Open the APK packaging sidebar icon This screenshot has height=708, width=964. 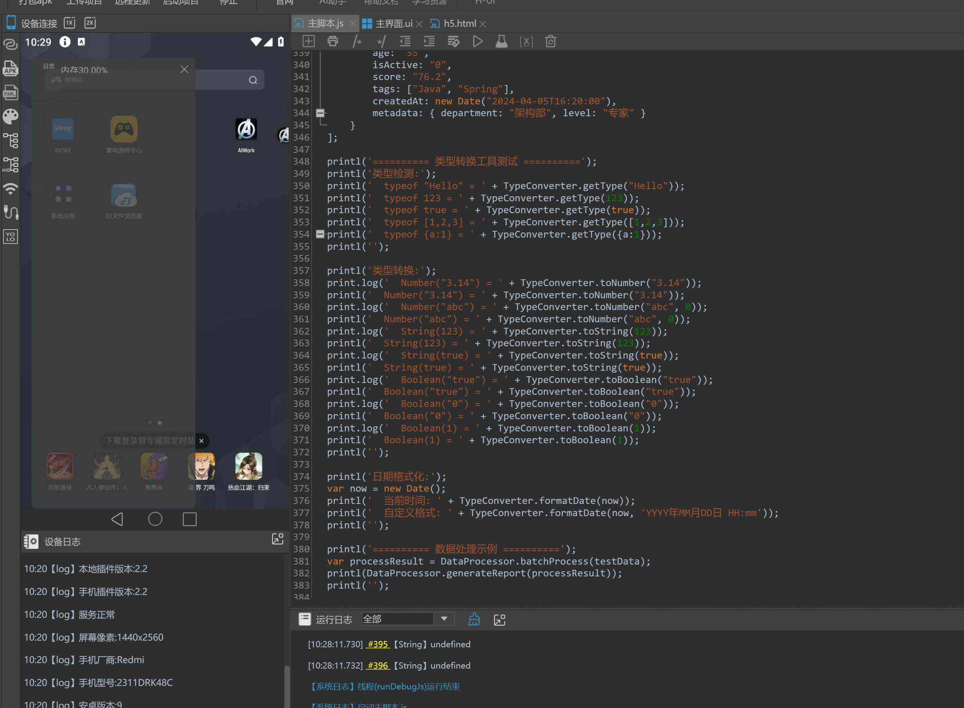pyautogui.click(x=10, y=69)
